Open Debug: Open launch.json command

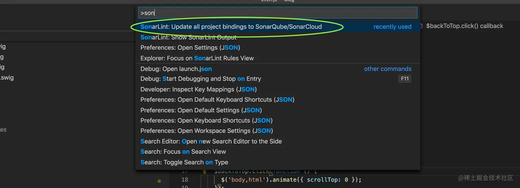pyautogui.click(x=278, y=69)
